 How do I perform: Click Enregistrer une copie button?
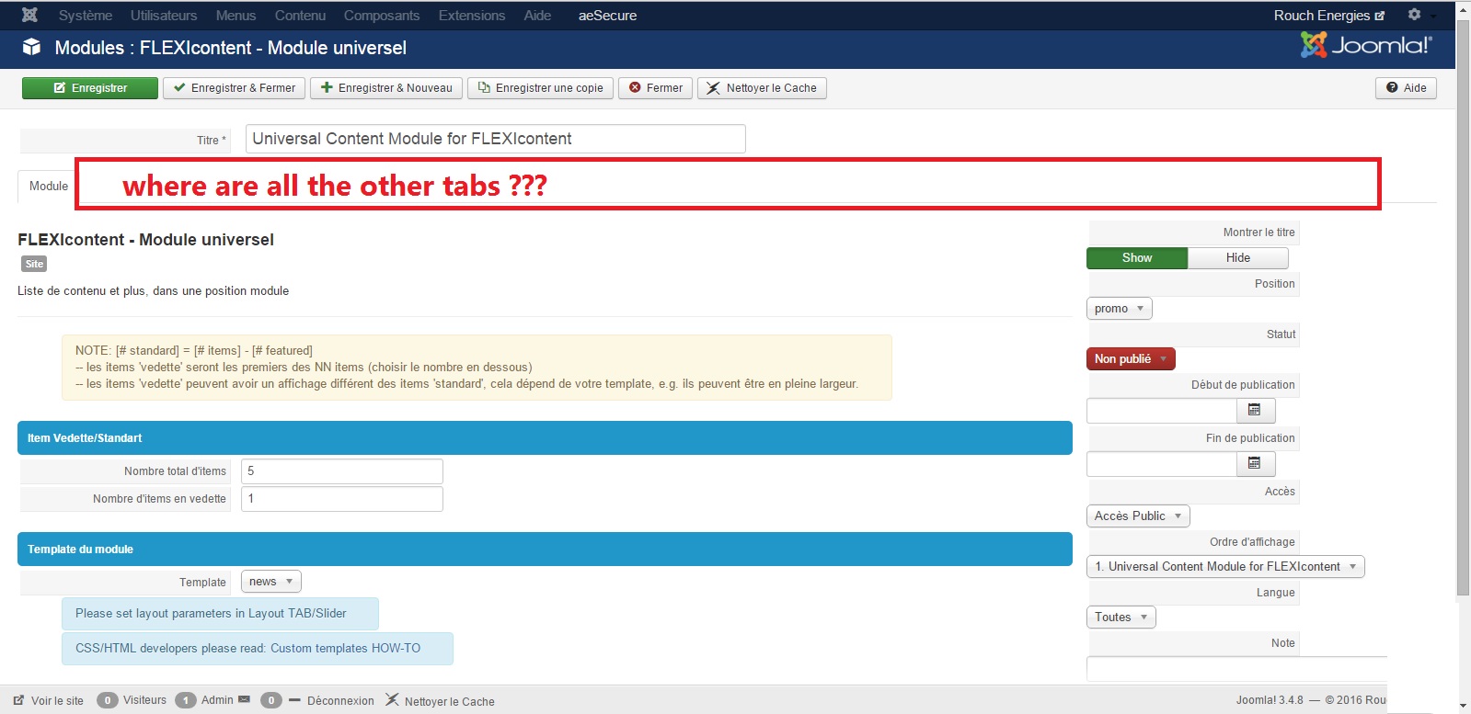(540, 88)
